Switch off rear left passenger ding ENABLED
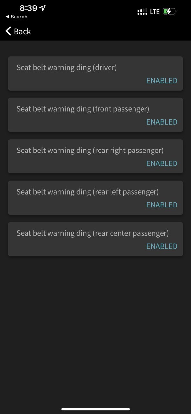191x414 pixels. tap(162, 205)
